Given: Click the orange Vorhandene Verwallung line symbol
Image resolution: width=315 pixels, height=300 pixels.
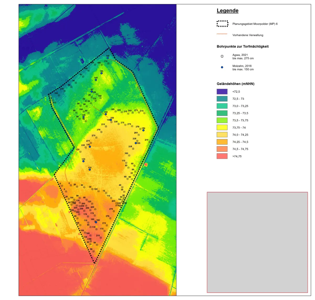Looking at the screenshot, I should (x=222, y=34).
